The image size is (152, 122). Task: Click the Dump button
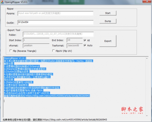pyautogui.click(x=108, y=21)
